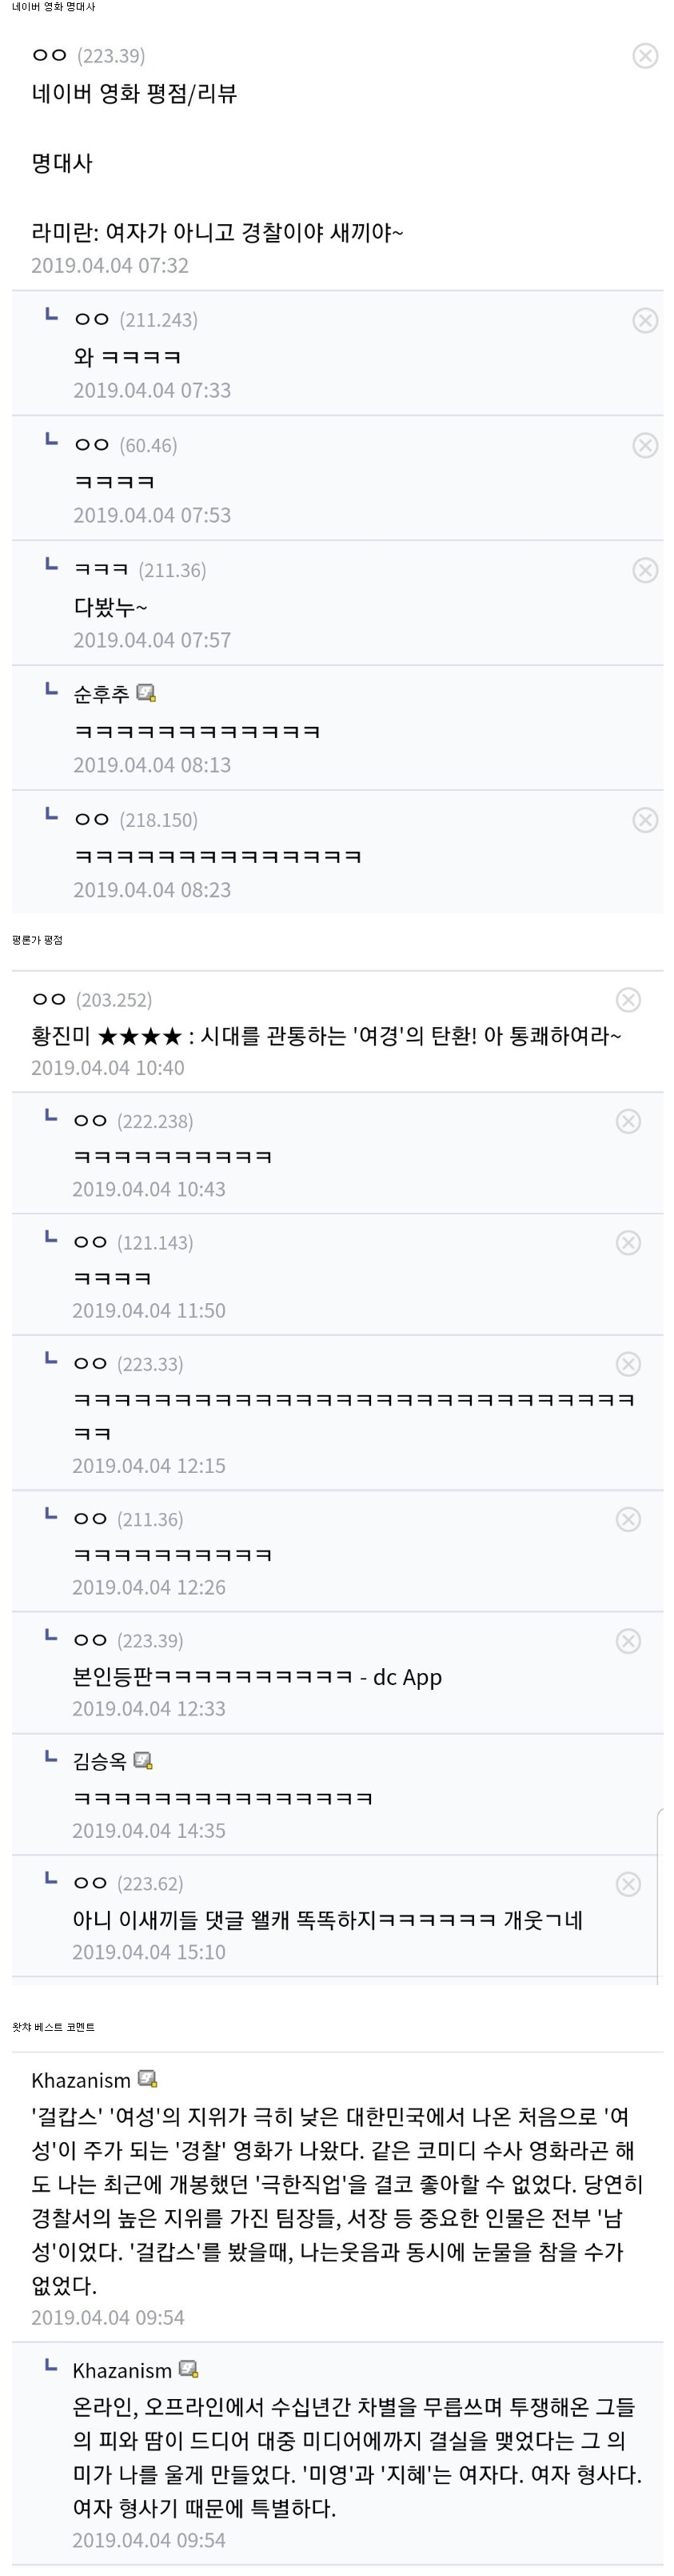This screenshot has width=674, height=2576.
Task: Remove the '다봤누~' comment by 211.36
Action: pyautogui.click(x=645, y=570)
